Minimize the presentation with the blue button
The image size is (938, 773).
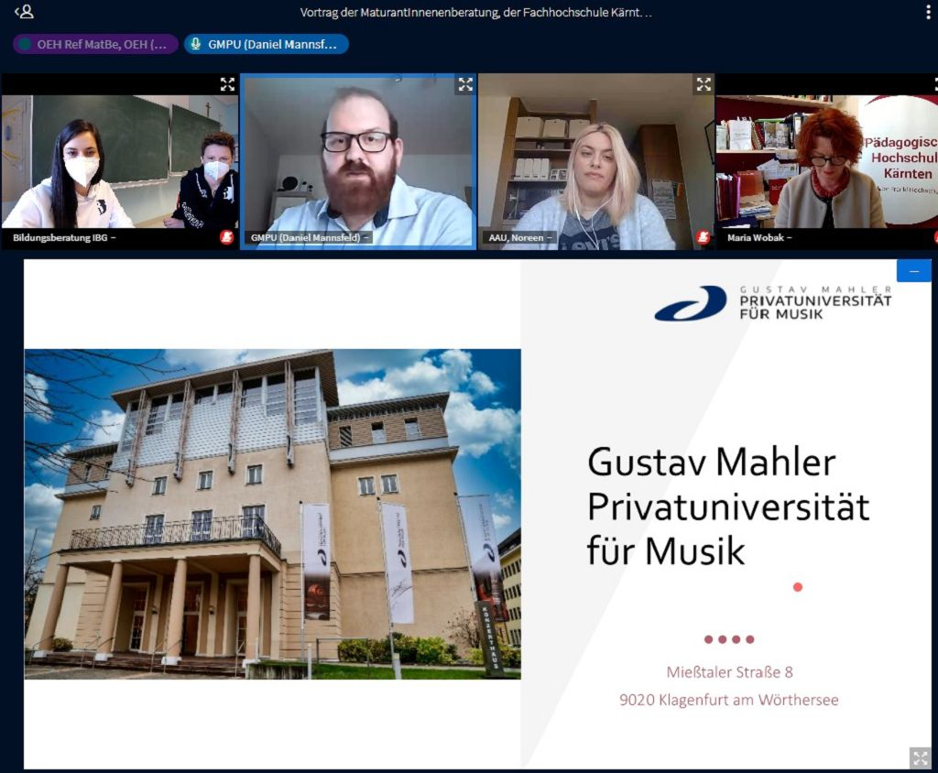(914, 271)
